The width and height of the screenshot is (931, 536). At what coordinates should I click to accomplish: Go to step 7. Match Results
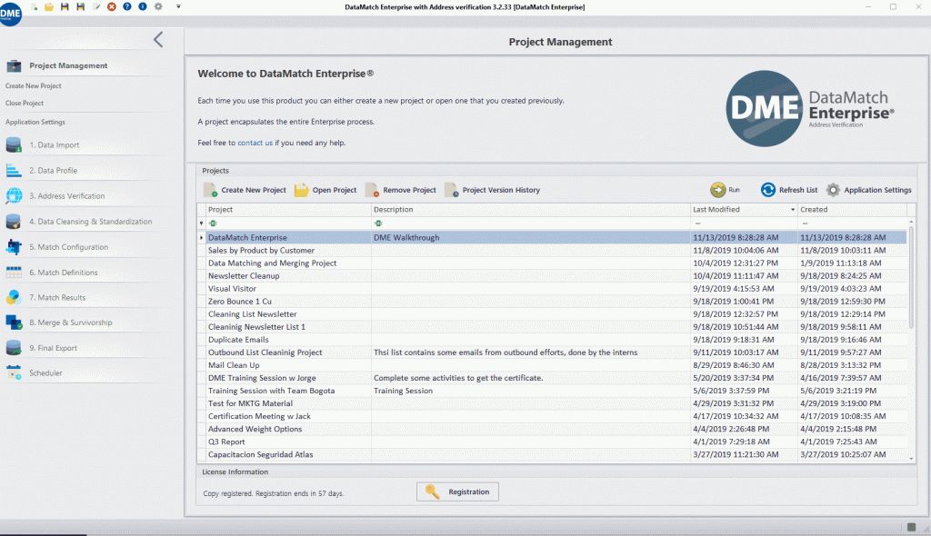tap(57, 297)
